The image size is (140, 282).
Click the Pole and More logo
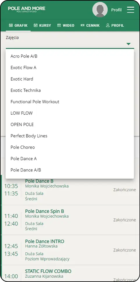(27, 9)
